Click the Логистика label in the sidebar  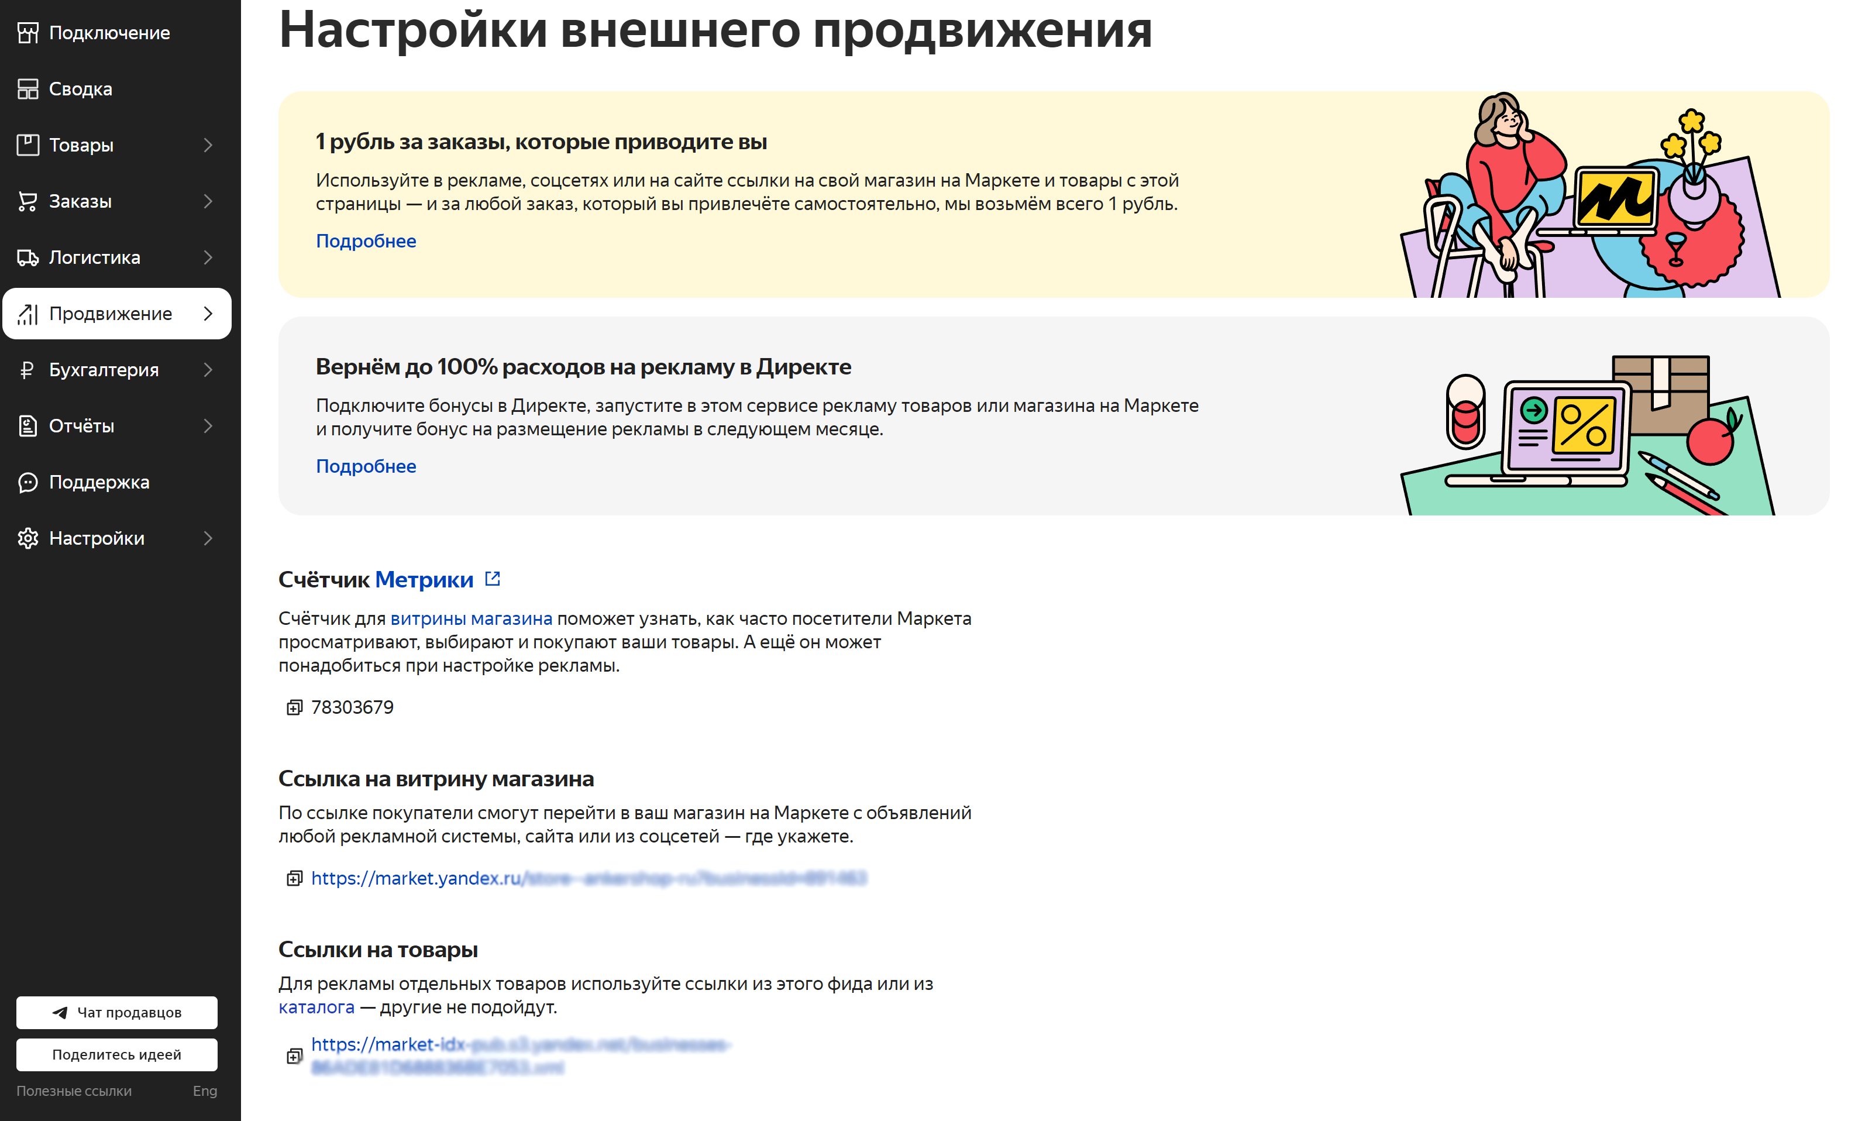click(94, 257)
